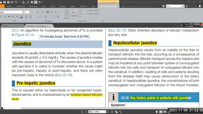Image resolution: width=203 pixels, height=114 pixels.
Task: Toggle subscript formatting
Action: point(17,16)
